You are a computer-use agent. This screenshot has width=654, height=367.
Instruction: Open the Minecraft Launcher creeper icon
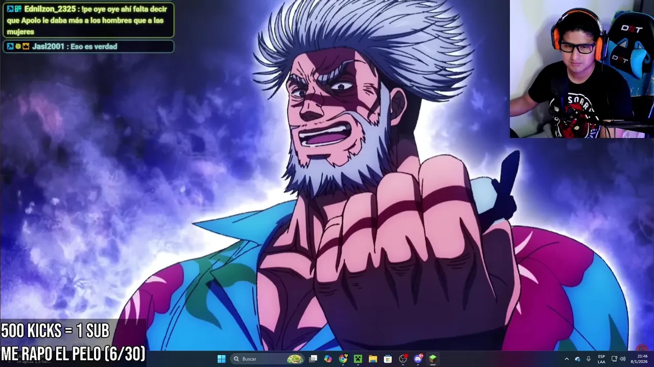pyautogui.click(x=358, y=359)
